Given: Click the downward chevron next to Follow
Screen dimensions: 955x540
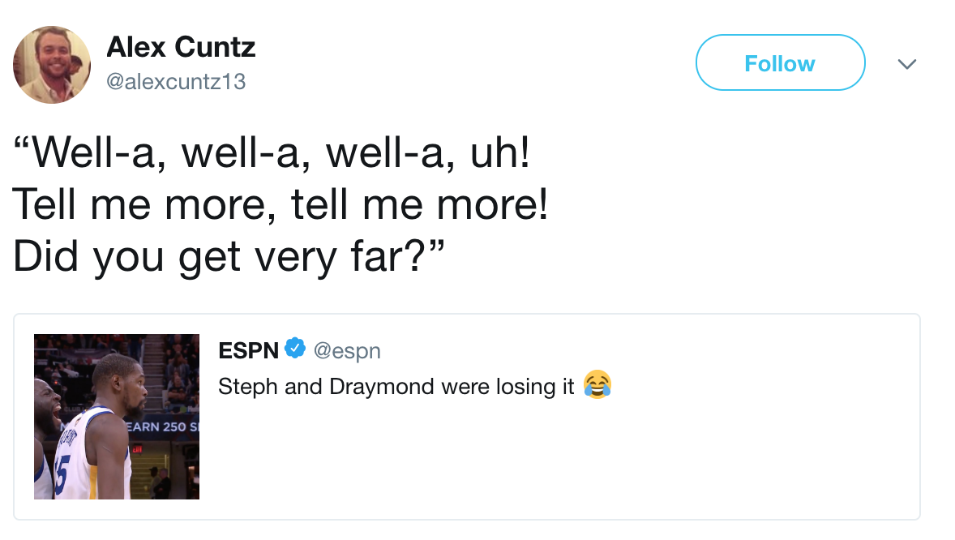Looking at the screenshot, I should [908, 63].
